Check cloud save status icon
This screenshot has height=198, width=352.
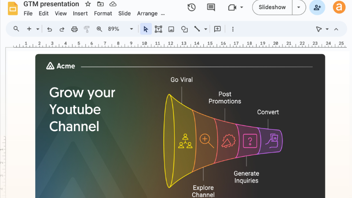[113, 4]
